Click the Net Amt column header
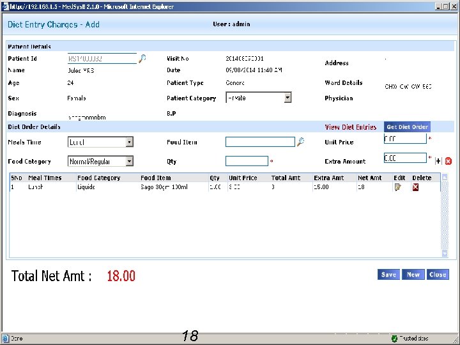 tap(370, 178)
